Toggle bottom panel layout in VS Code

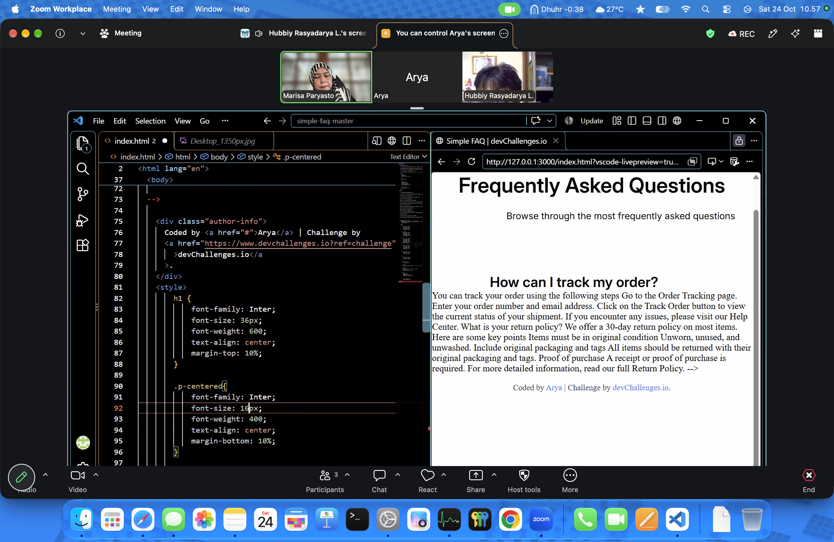tap(646, 121)
